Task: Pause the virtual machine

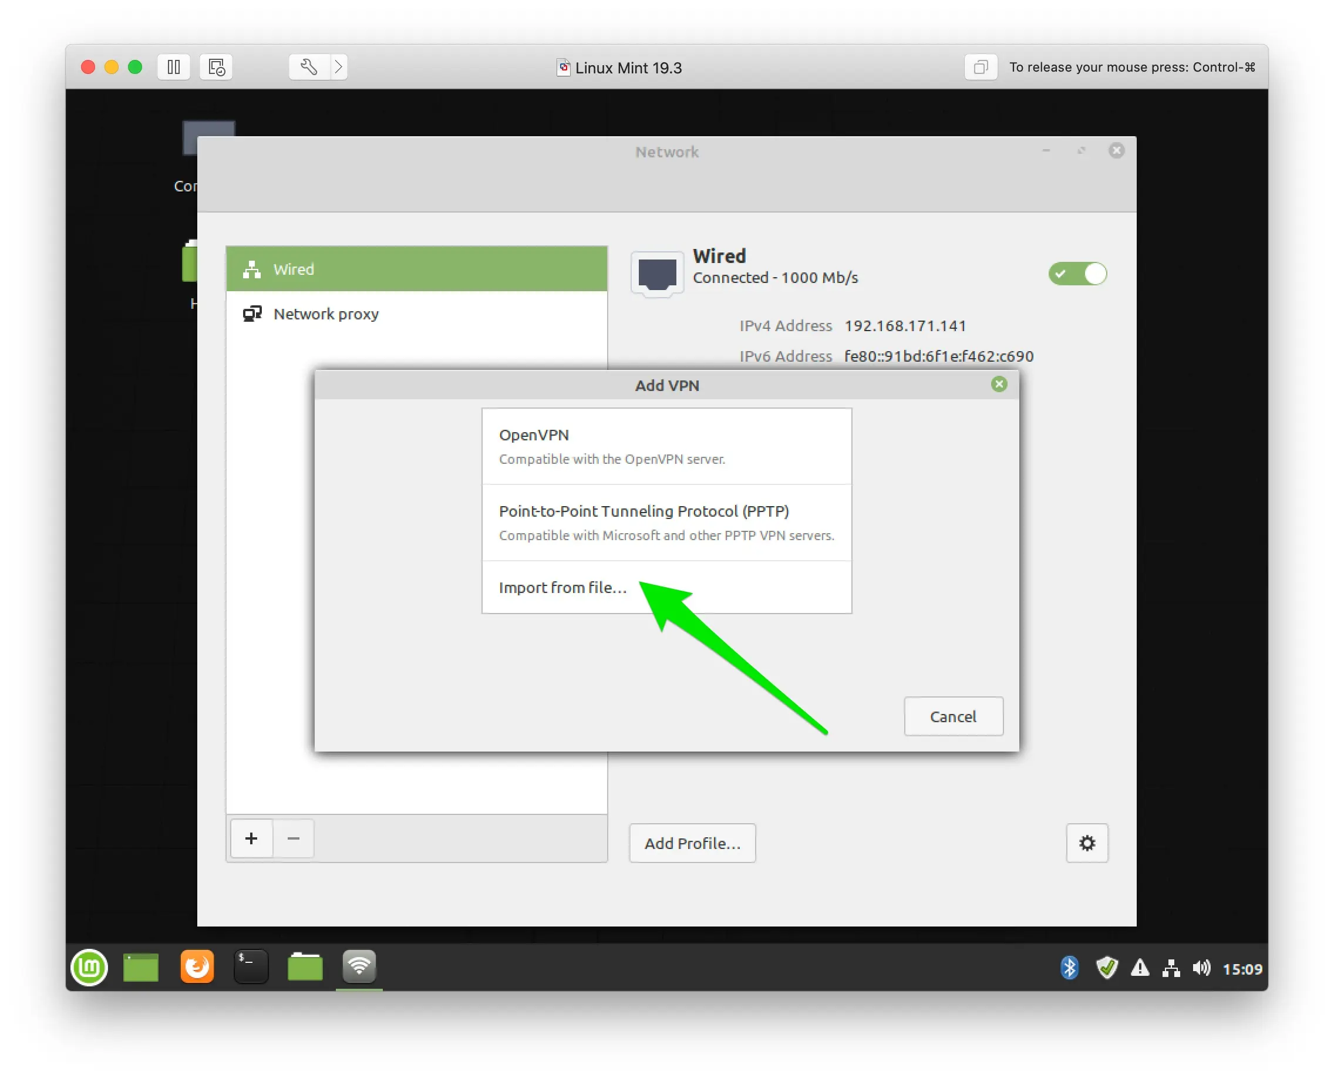Action: click(x=174, y=66)
